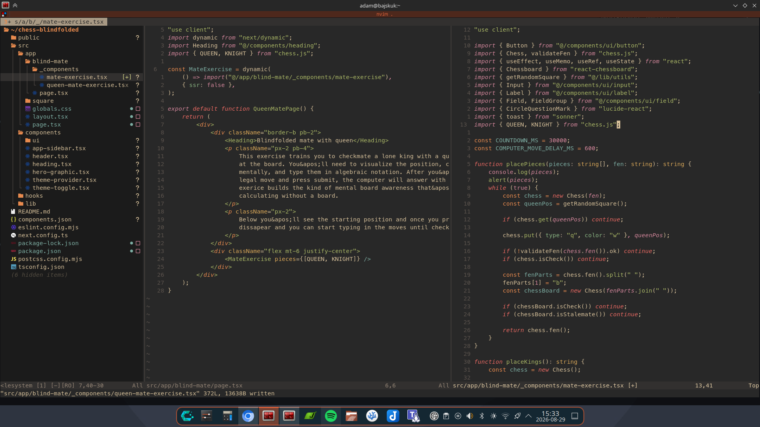Screen dimensions: 760x427
Task: Open the terminal session menu icon under title bar
Action: (4, 14)
